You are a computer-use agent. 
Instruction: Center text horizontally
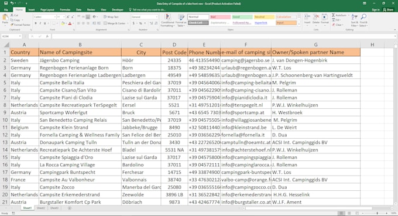[83, 23]
